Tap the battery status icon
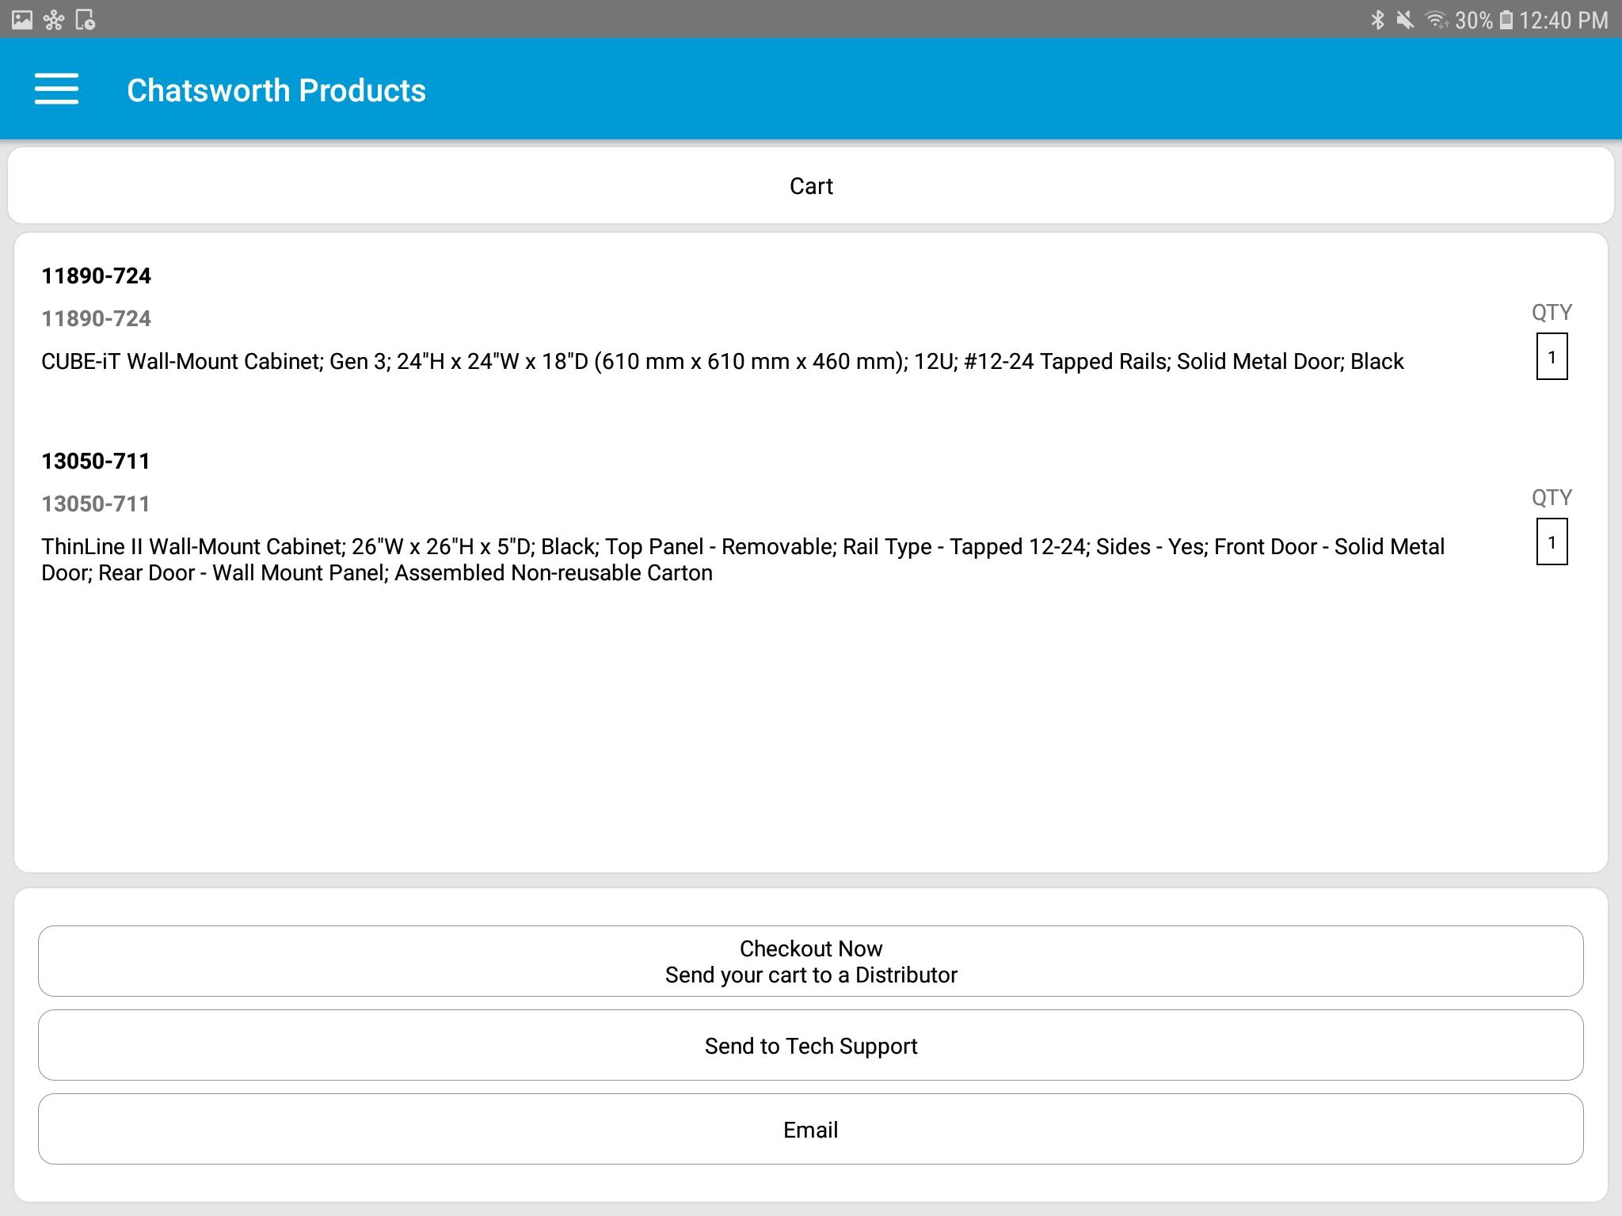Viewport: 1622px width, 1216px height. [1506, 20]
